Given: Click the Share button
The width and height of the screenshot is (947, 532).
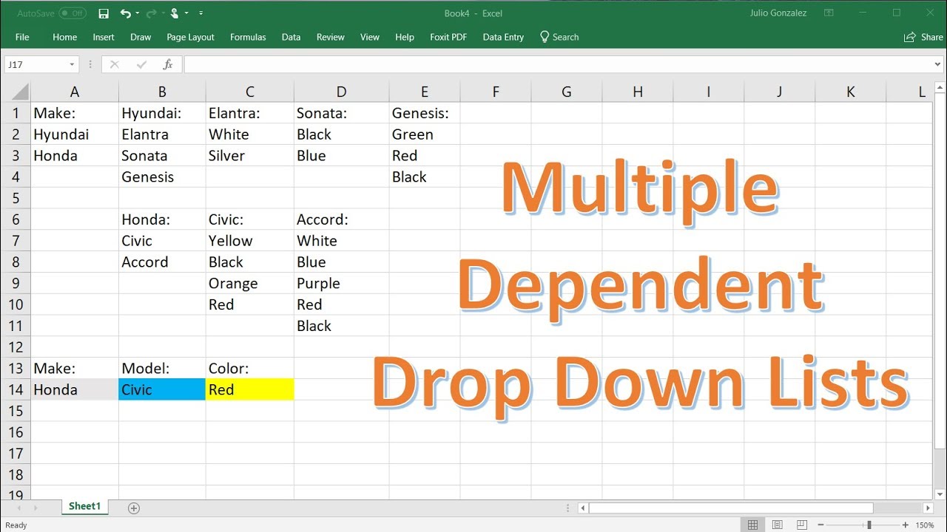Looking at the screenshot, I should click(924, 37).
